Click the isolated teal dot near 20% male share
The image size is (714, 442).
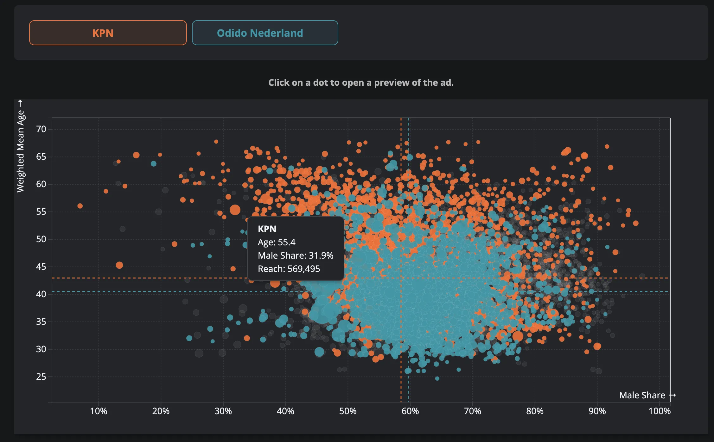coord(153,164)
